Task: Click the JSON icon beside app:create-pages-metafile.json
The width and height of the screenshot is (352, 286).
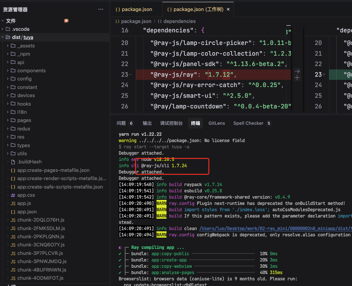Action: click(x=13, y=170)
